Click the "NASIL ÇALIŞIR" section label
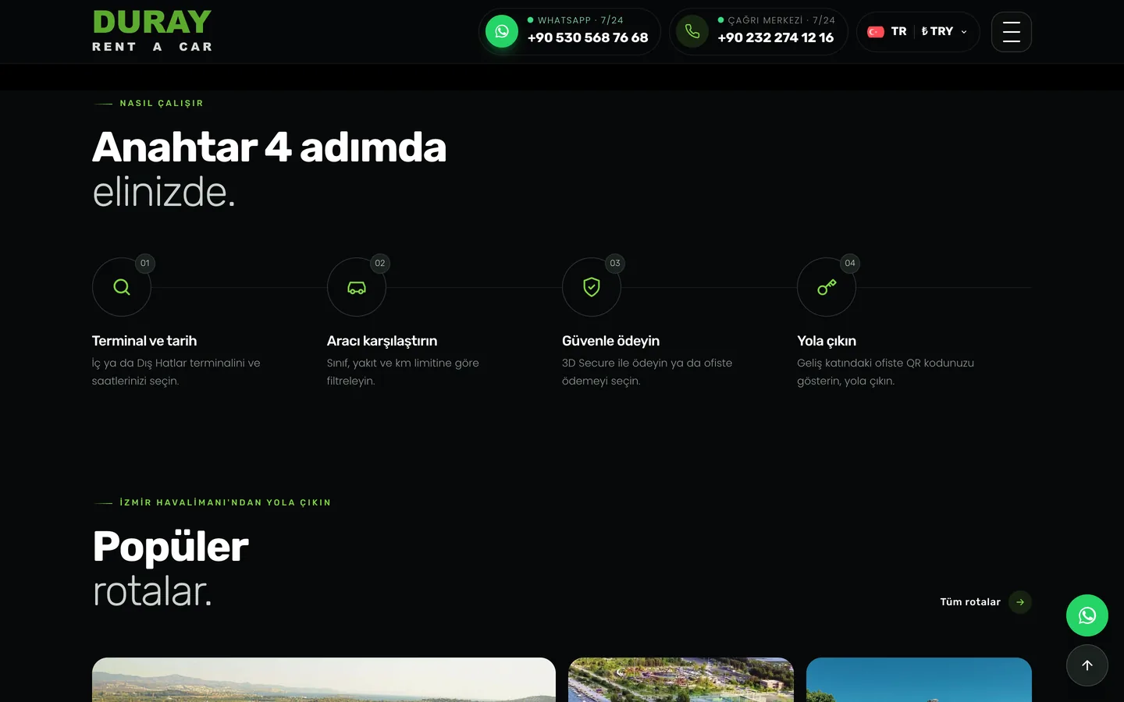This screenshot has width=1124, height=702. coord(162,103)
